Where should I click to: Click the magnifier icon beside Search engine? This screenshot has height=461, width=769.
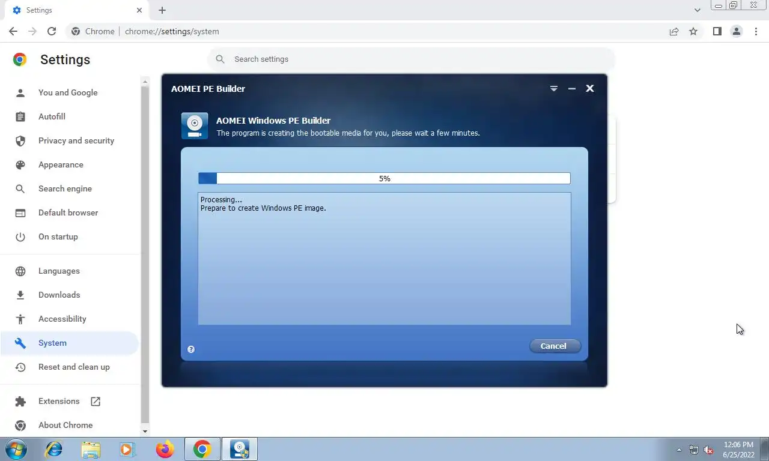click(20, 188)
